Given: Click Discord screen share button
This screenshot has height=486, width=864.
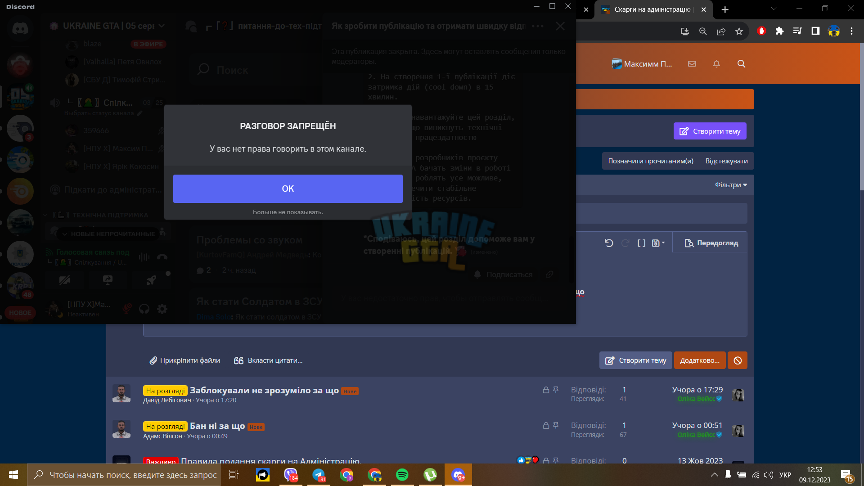Looking at the screenshot, I should pos(108,280).
